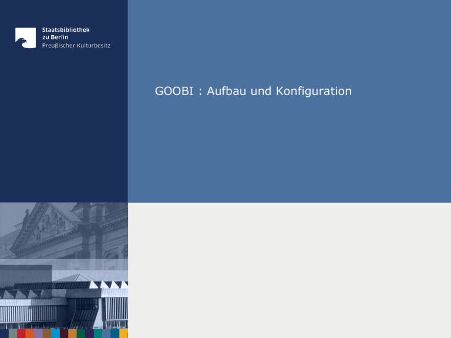Choose the dark green square in the strip

[x=81, y=333]
